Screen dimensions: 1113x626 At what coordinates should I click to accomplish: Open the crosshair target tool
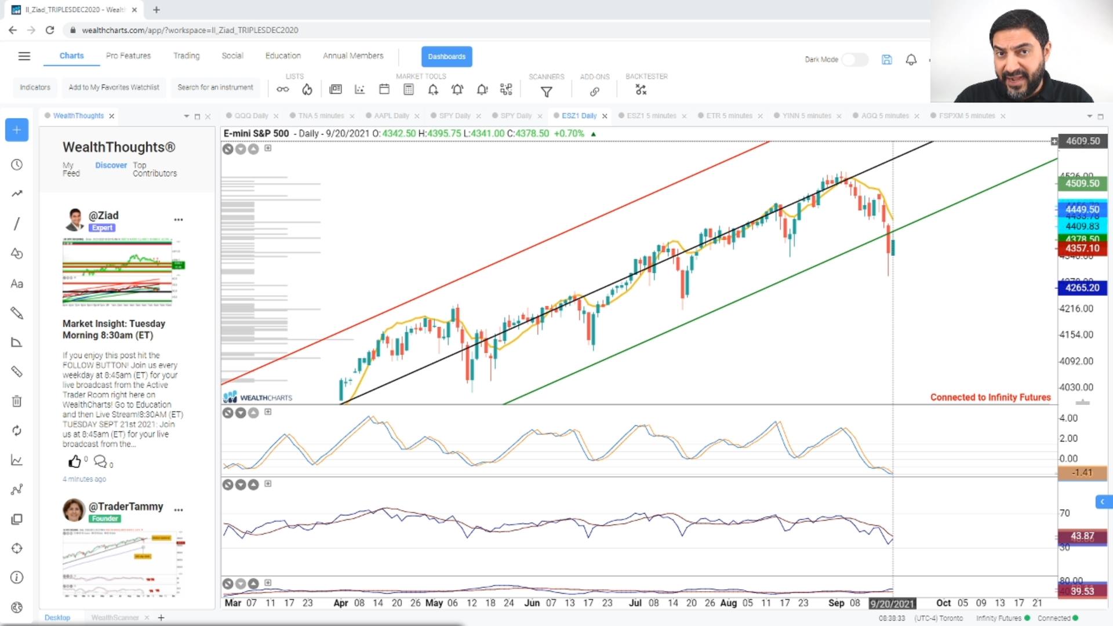[17, 548]
